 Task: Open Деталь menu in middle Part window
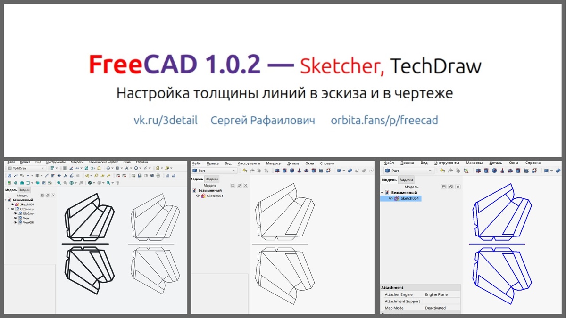point(293,163)
